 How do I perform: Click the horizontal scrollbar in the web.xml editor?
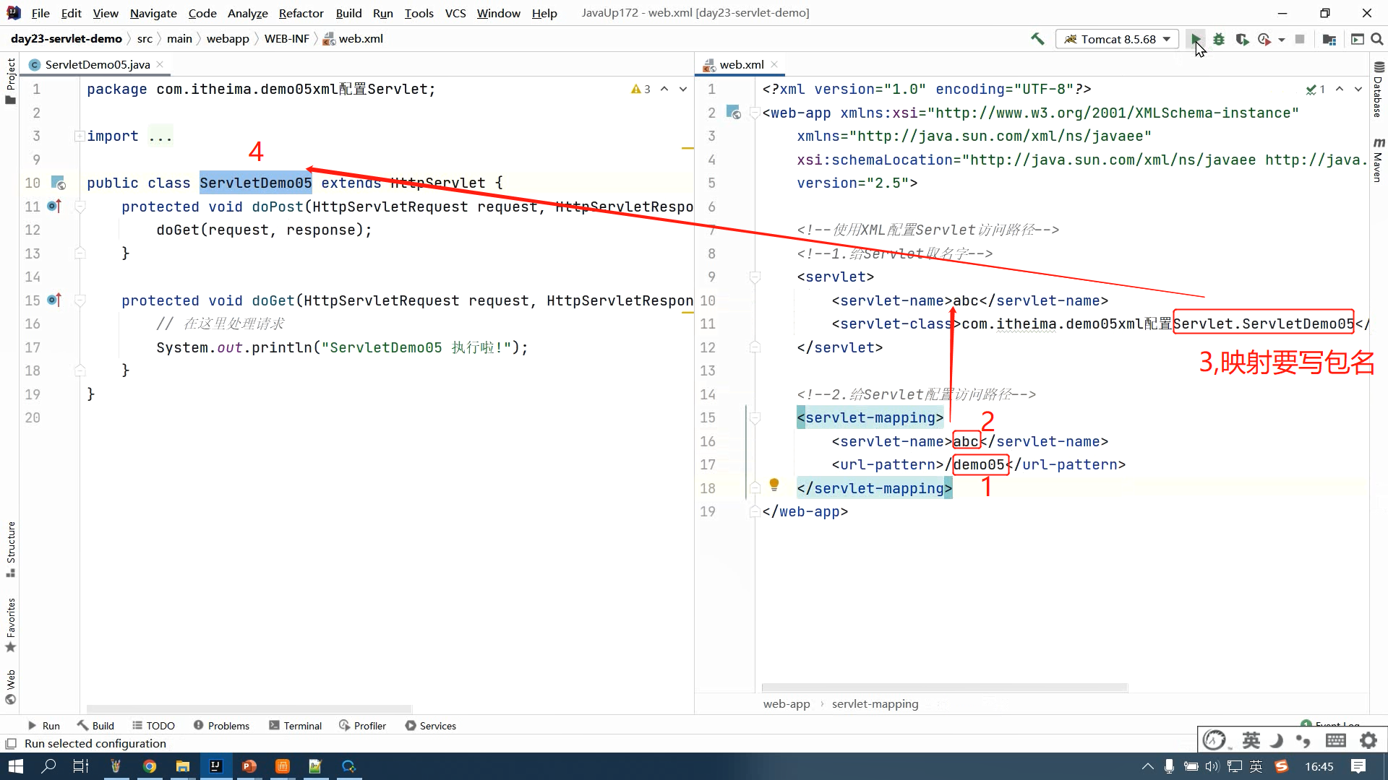(944, 688)
